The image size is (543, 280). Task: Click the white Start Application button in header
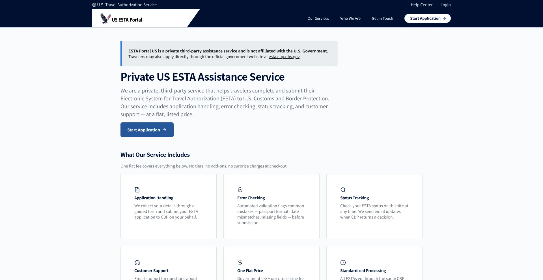coord(428,18)
